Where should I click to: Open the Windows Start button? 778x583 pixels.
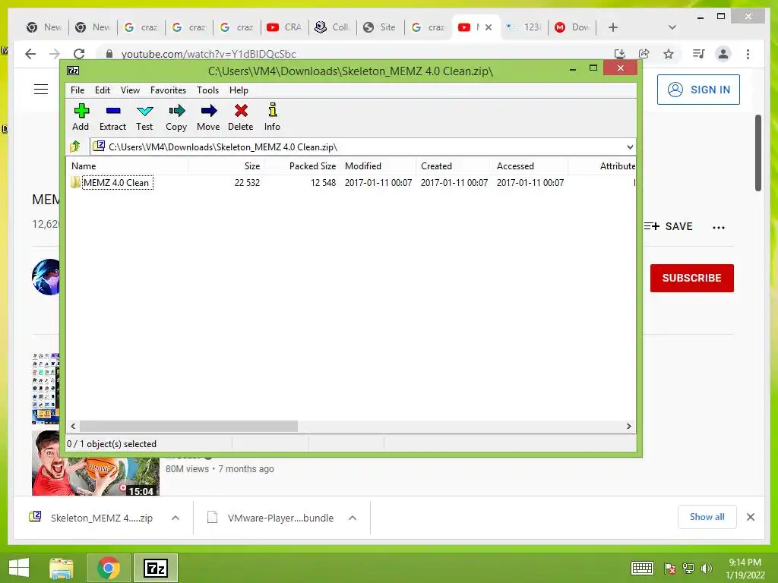(19, 568)
